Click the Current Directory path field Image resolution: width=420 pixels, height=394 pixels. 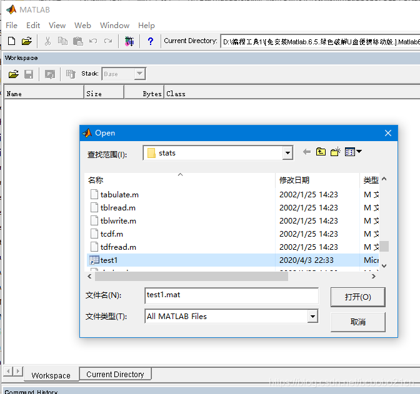coord(321,41)
